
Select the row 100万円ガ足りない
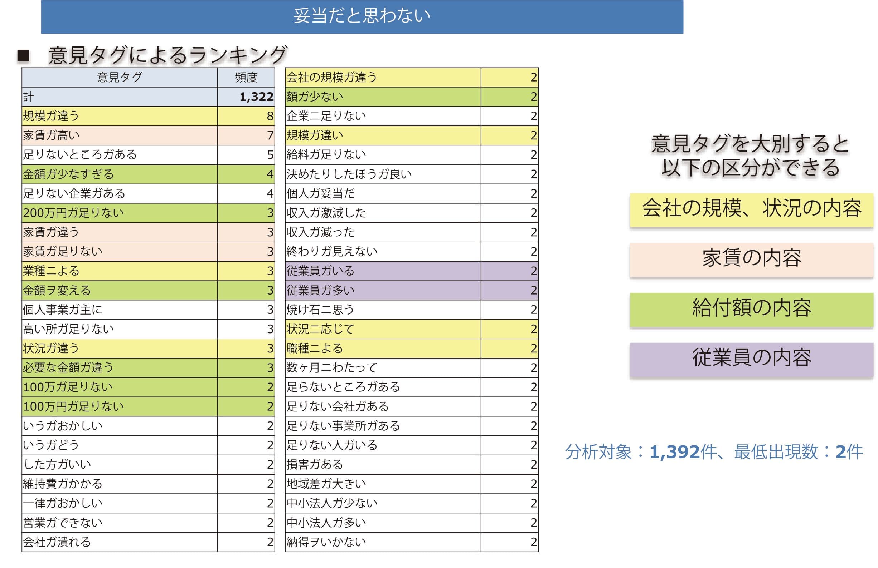click(x=148, y=406)
